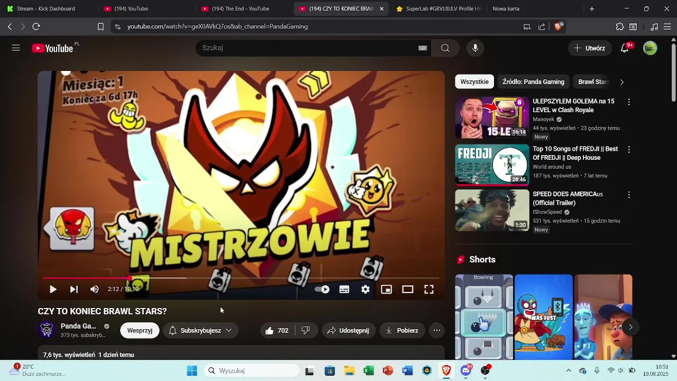677x381 pixels.
Task: Open Panda Gaming channel avatar
Action: pos(47,330)
